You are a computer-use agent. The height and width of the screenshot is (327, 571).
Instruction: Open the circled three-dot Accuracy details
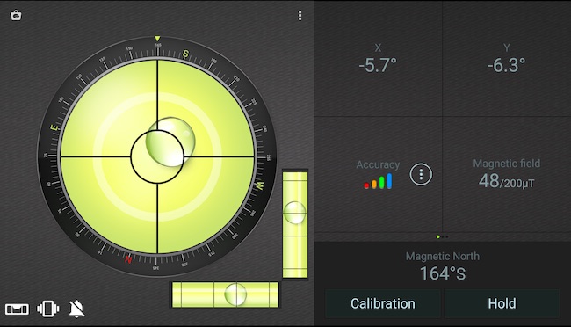[421, 174]
